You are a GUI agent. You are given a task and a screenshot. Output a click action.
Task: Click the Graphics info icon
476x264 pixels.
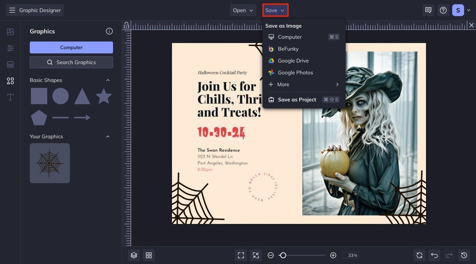pos(109,31)
